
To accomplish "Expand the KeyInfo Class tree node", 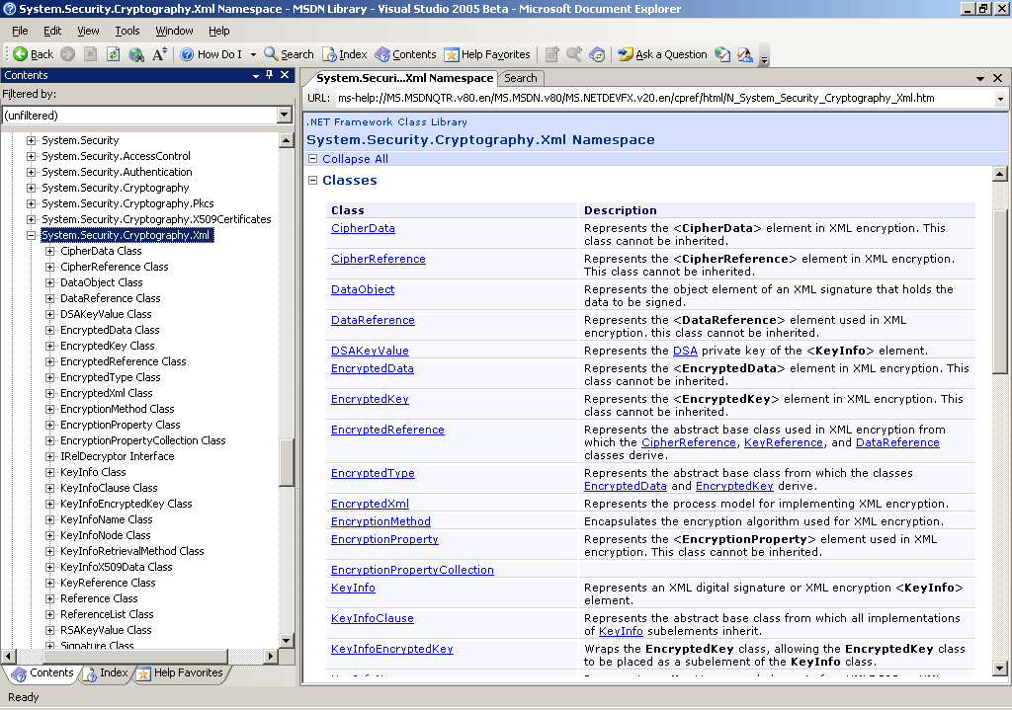I will (x=49, y=472).
